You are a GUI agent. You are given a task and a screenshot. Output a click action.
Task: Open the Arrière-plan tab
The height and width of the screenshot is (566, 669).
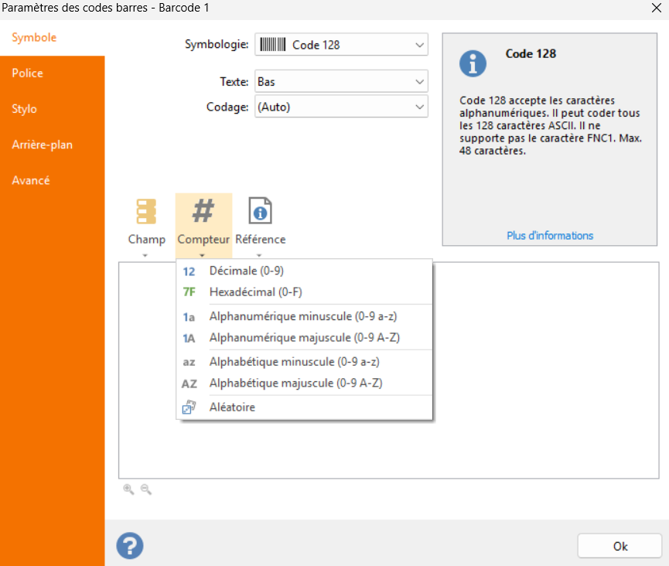click(x=43, y=145)
